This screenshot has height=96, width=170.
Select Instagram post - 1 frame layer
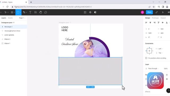coord(14,23)
